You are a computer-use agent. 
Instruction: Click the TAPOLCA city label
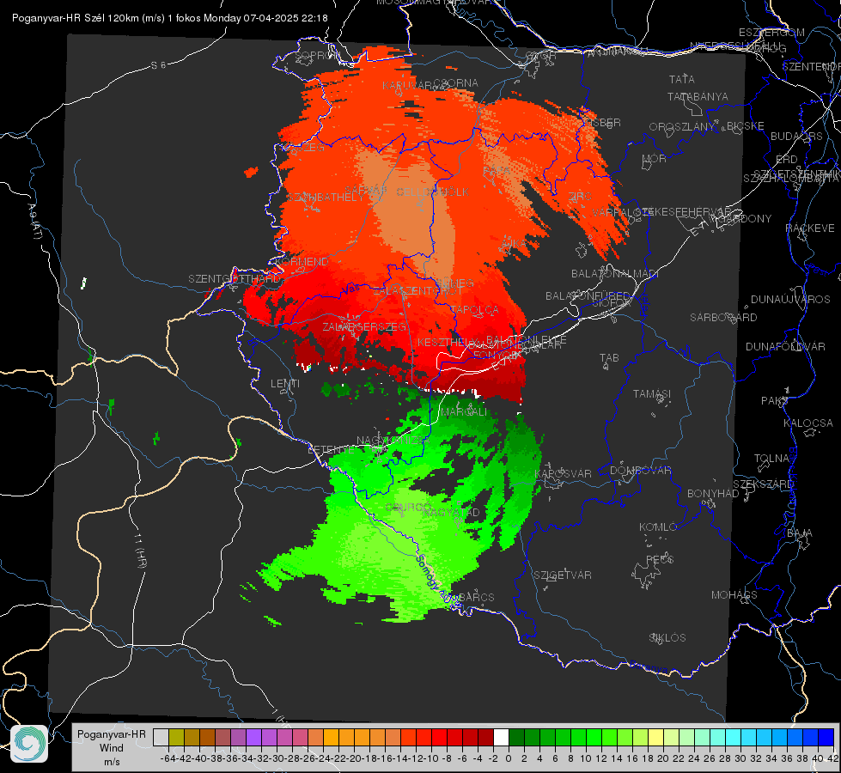(x=475, y=309)
